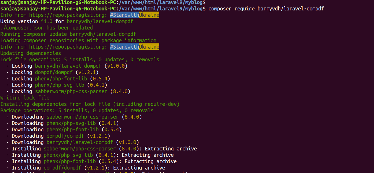Click 'Running composer update' line

[x=68, y=34]
